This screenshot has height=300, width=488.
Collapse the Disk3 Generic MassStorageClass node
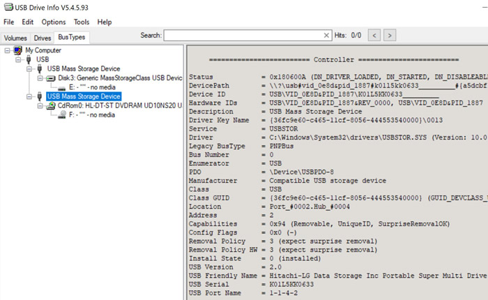tap(41, 77)
